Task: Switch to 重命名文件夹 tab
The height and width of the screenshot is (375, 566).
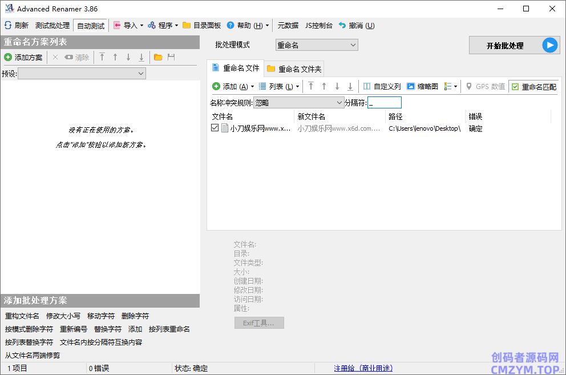Action: tap(294, 69)
